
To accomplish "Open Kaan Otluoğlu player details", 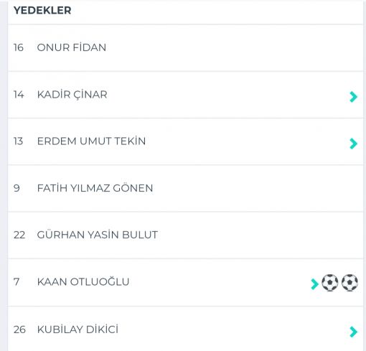I will pos(83,281).
